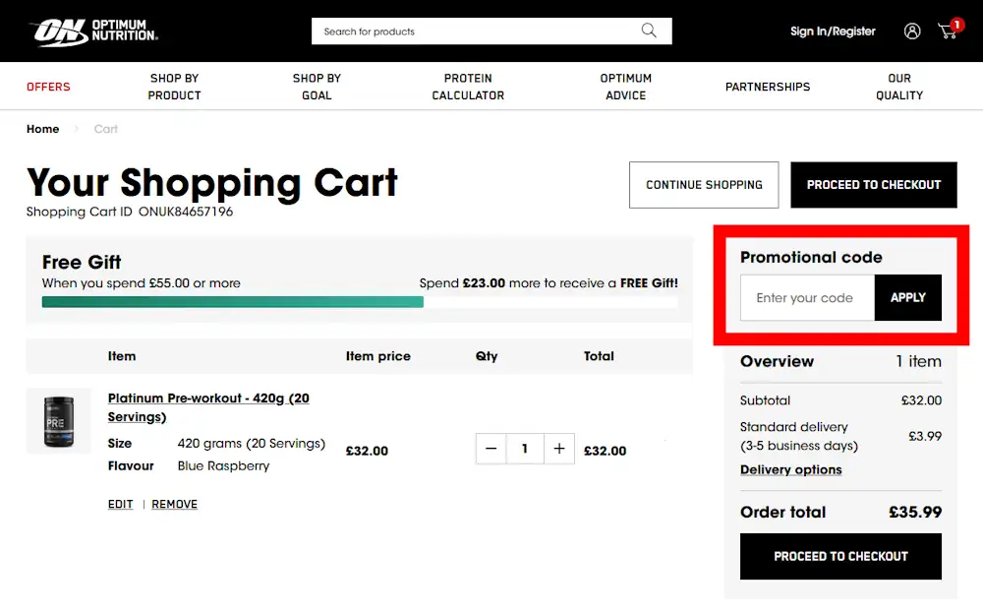The image size is (983, 614).
Task: Open the shopping cart icon
Action: tap(949, 30)
